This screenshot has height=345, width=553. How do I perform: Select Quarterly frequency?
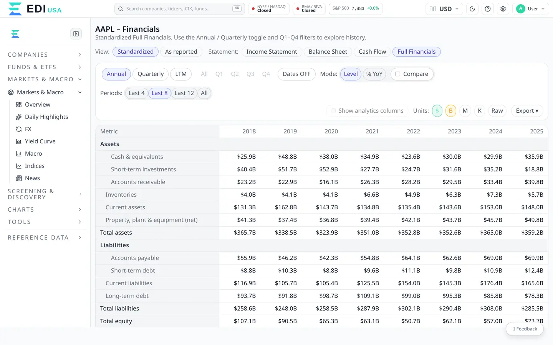pos(151,74)
